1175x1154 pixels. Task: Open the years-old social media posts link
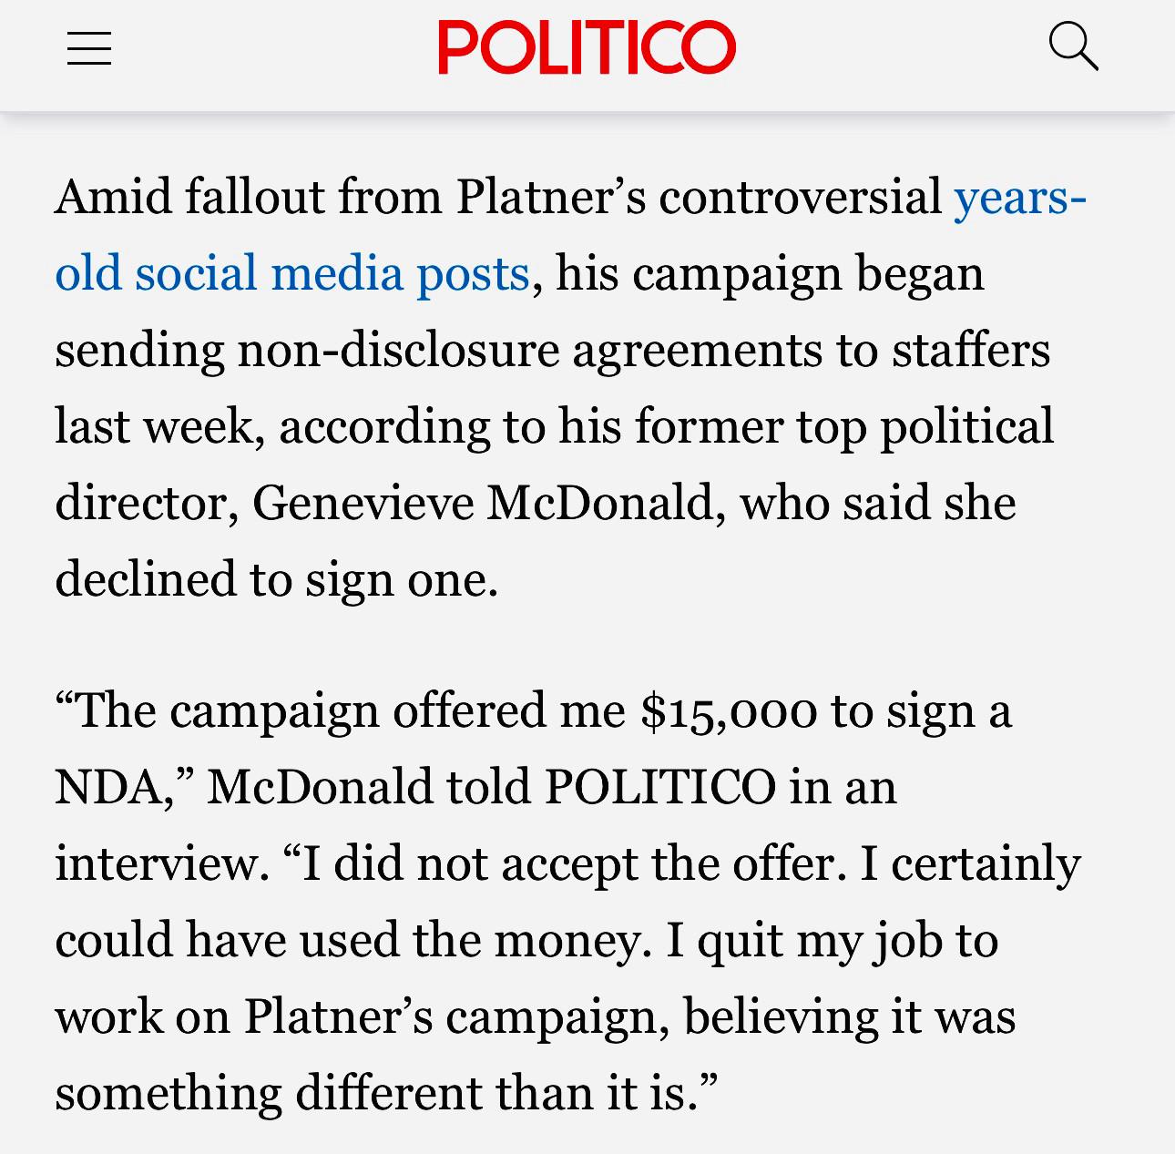coord(291,273)
